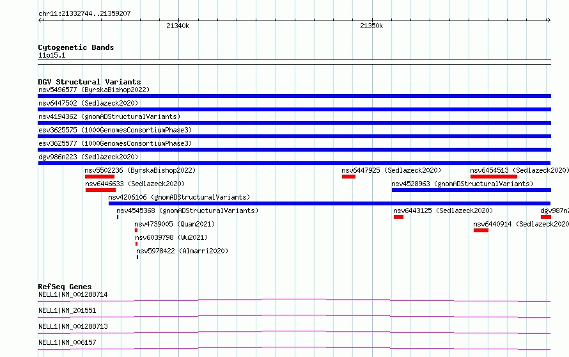Select red bar under dgv987n2
569x357 pixels.
(x=546, y=217)
